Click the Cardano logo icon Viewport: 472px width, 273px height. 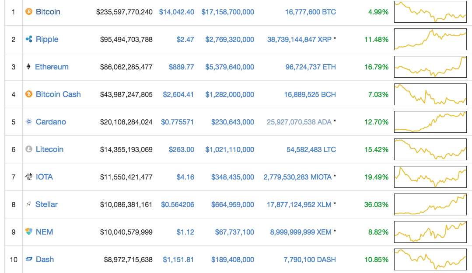tap(29, 122)
